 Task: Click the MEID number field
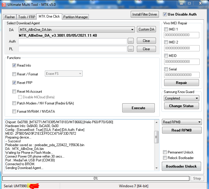tap(182, 62)
